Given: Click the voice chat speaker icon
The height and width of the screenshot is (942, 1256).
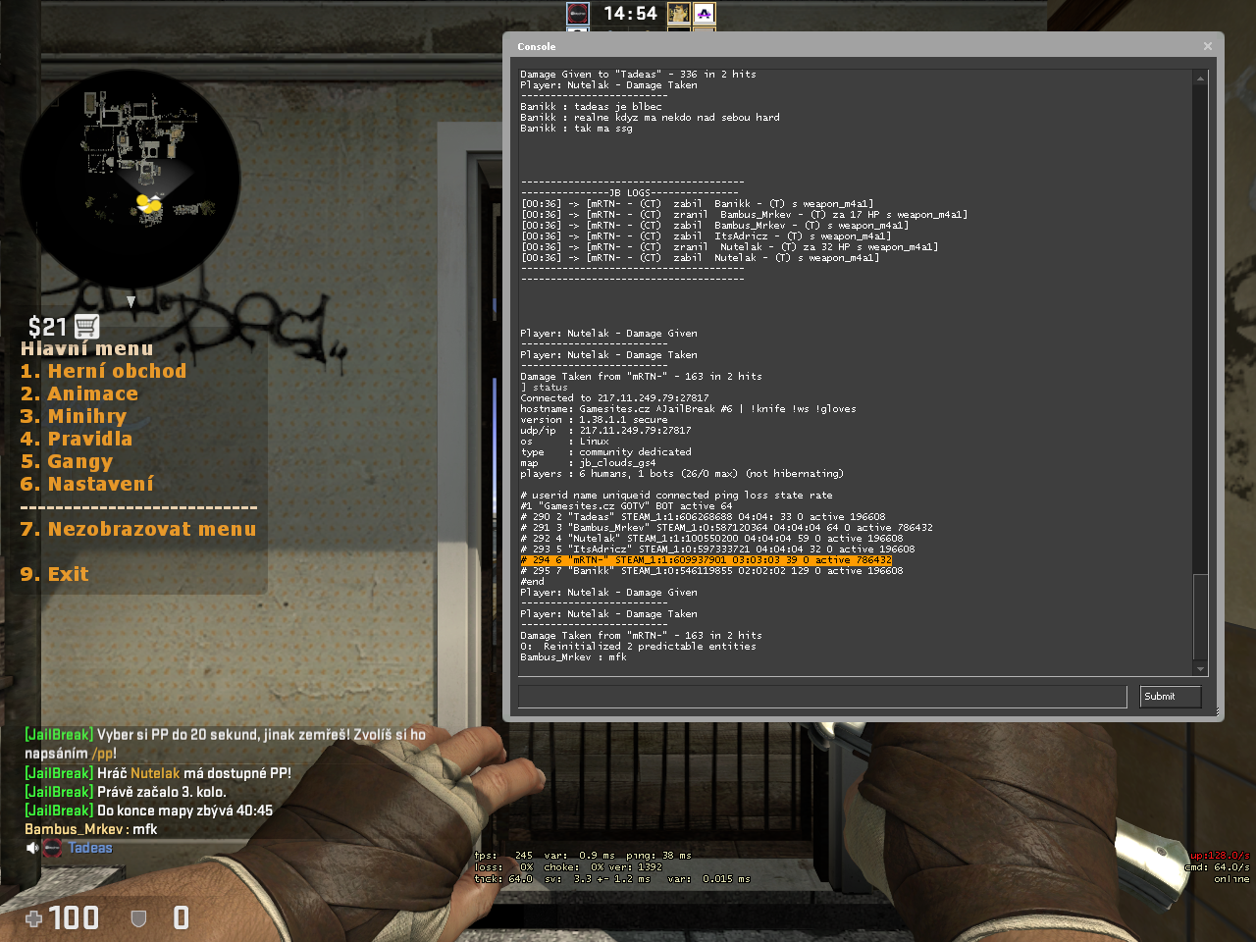Looking at the screenshot, I should point(32,848).
